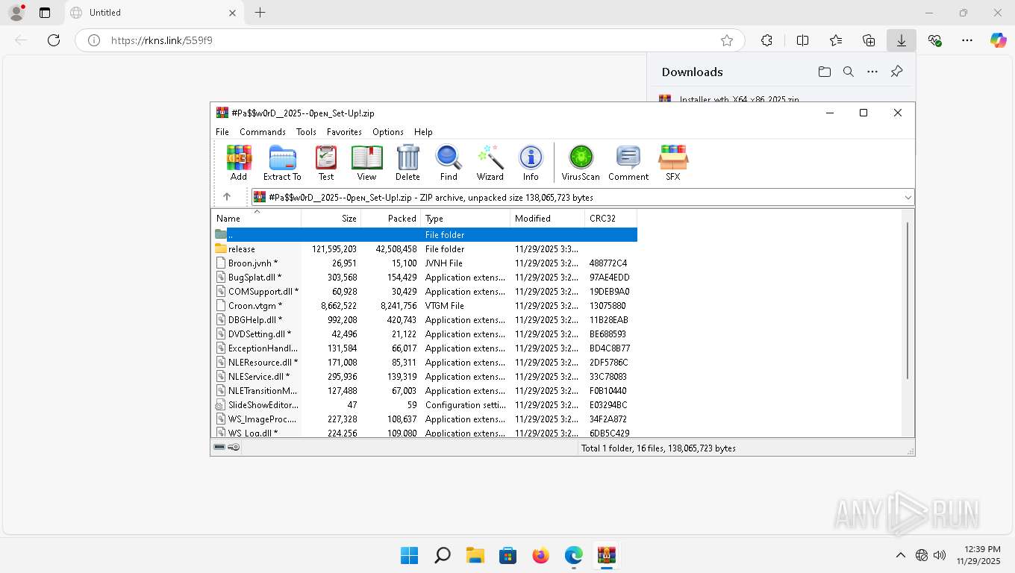This screenshot has width=1015, height=573.
Task: Sort files by Size column header
Action: coord(331,219)
